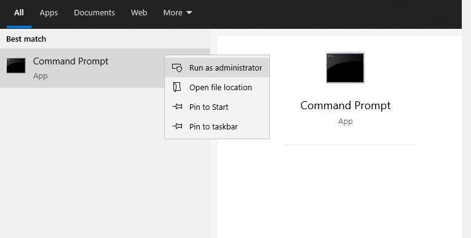Select Open file location menu entry
471x238 pixels.
pyautogui.click(x=217, y=88)
